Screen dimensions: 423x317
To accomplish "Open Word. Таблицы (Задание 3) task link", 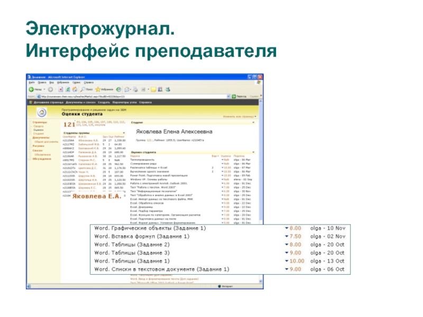I will 132,253.
